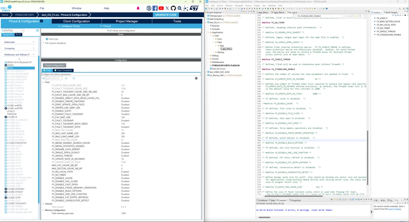This screenshot has height=222, width=409.
Task: Switch to the User Constants tab
Action: [63, 70]
